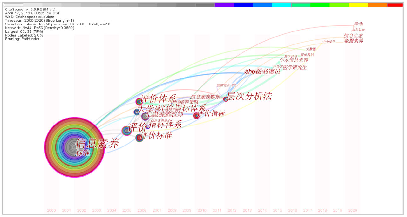Viewport: 407px width, 217px height.
Task: Click the 2000 year marker on timeline
Action: point(51,210)
